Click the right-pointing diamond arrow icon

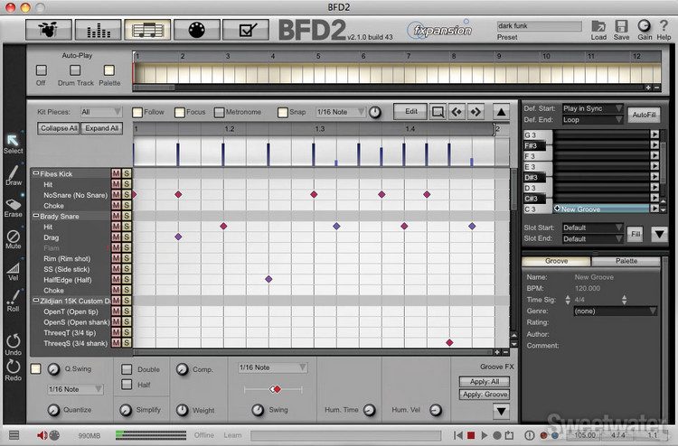(x=476, y=112)
